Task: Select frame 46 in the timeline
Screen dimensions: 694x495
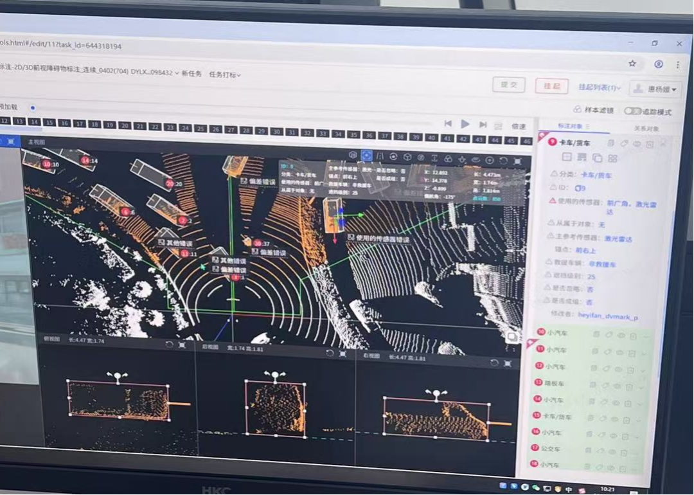Action: (526, 141)
